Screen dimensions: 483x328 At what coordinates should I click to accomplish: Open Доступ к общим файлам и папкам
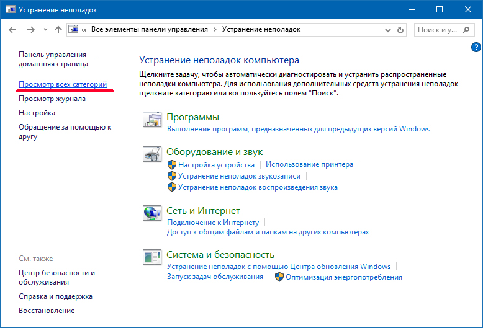268,232
